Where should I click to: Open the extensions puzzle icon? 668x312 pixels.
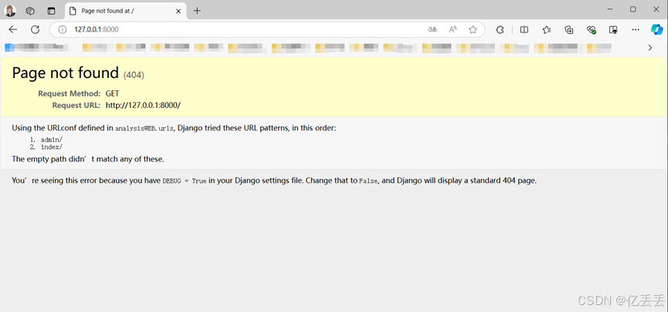[500, 29]
